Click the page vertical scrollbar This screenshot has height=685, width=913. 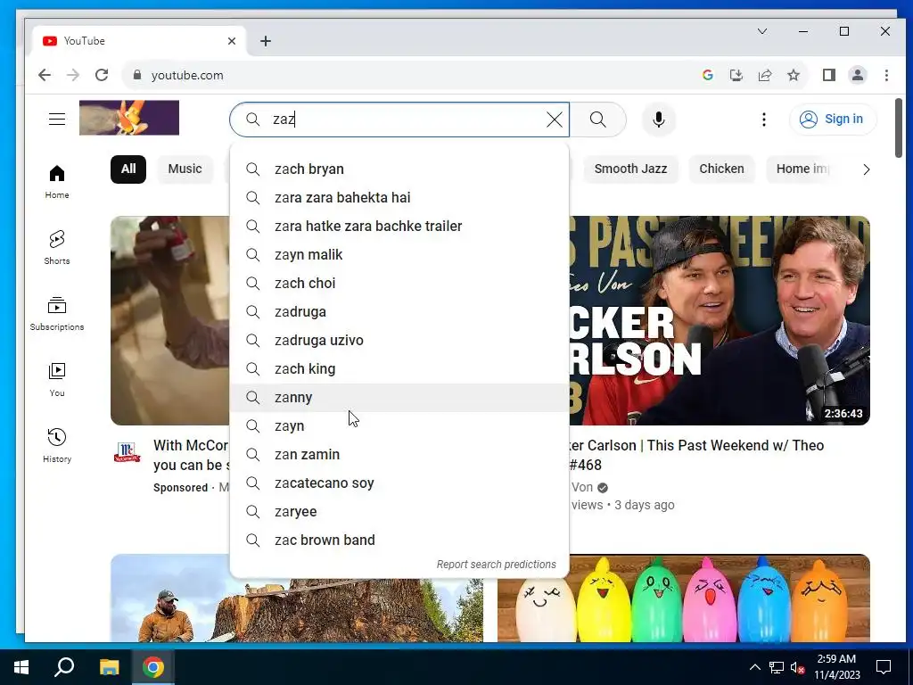(x=899, y=128)
